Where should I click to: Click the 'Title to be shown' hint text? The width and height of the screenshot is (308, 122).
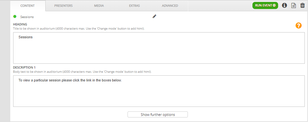tap(79, 29)
